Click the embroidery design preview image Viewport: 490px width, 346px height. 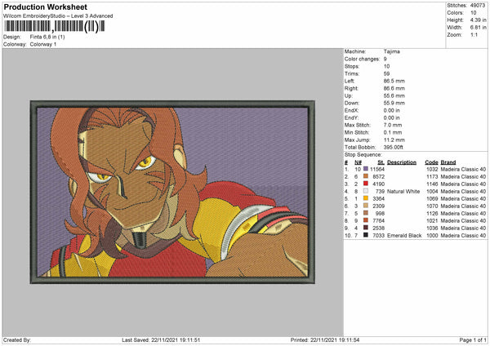click(172, 192)
